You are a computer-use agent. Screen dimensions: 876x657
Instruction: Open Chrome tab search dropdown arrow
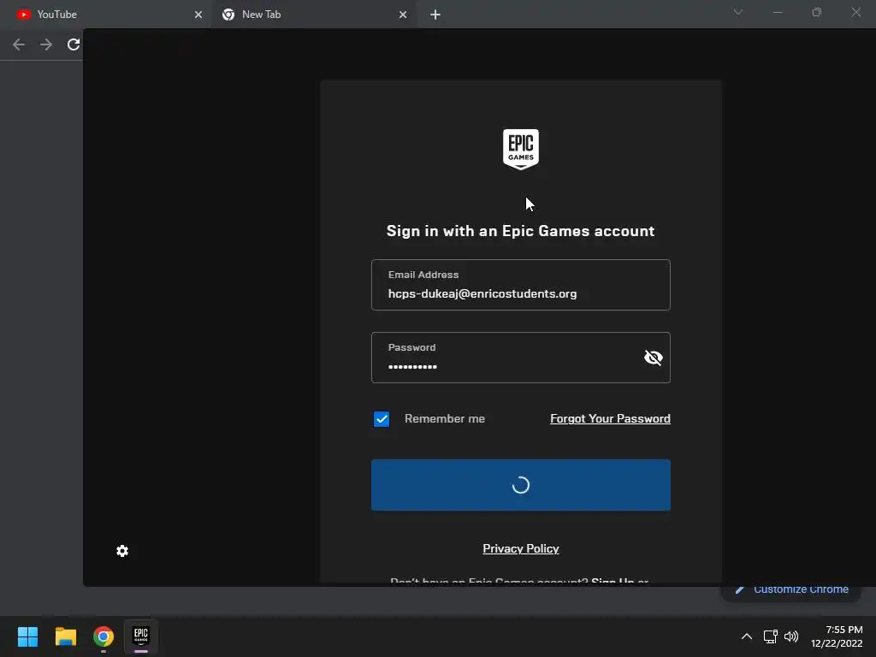(738, 12)
